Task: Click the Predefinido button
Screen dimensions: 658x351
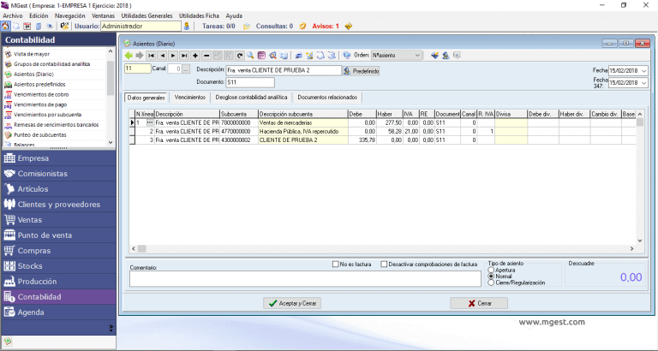Action: click(x=362, y=71)
